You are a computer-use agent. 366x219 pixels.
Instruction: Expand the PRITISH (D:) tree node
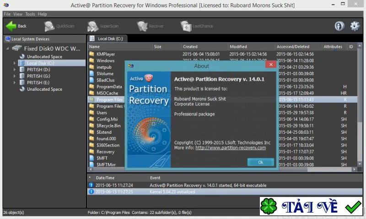[x=15, y=70]
